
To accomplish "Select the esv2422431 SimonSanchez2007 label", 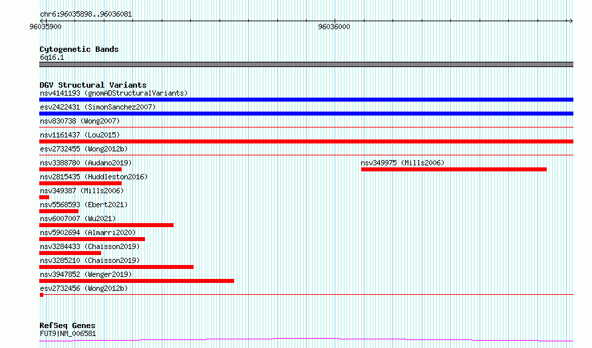I will [98, 107].
